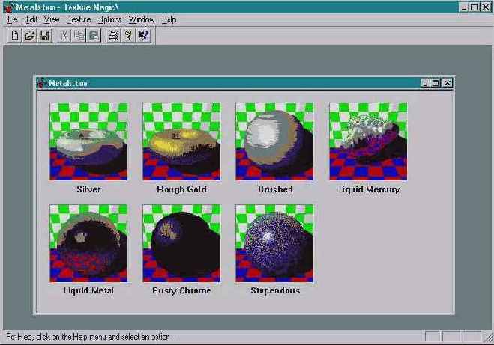This screenshot has width=494, height=345.
Task: Click the status bar resize grip
Action: [x=489, y=338]
